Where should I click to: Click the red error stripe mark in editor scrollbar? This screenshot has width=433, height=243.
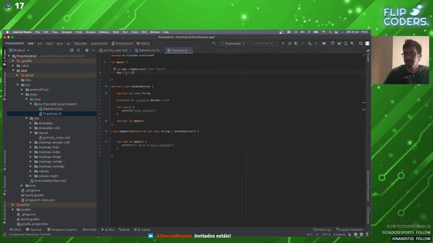click(x=364, y=75)
